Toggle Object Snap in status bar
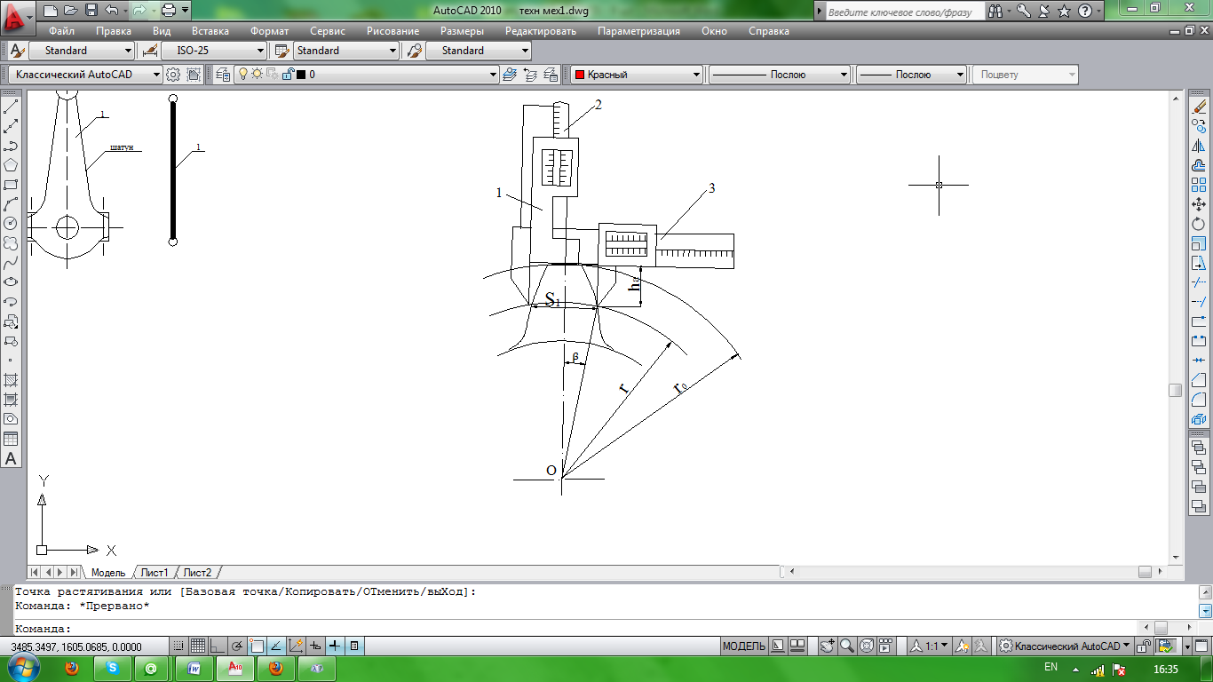Viewport: 1213px width, 682px height. tap(257, 646)
